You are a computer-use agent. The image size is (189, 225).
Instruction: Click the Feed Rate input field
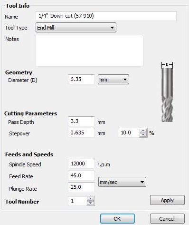82,175
